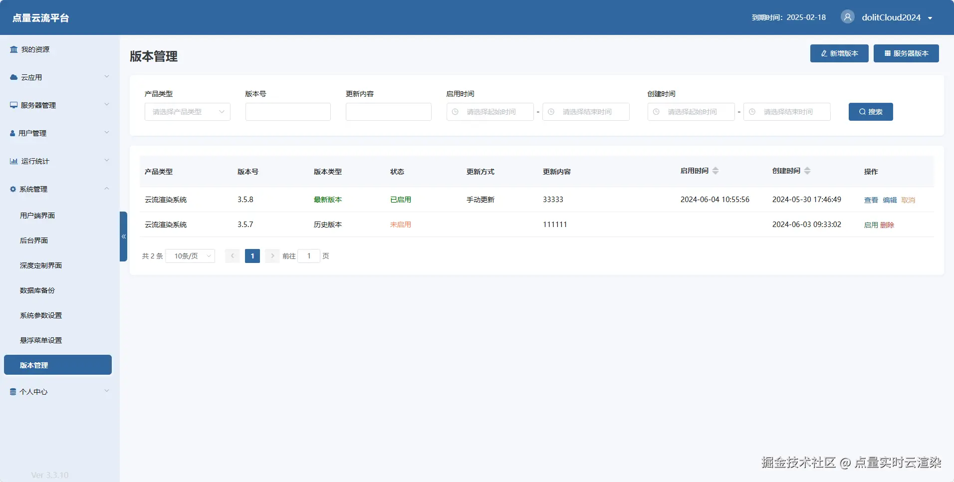Click the 前往 page number input
This screenshot has width=954, height=482.
[309, 256]
